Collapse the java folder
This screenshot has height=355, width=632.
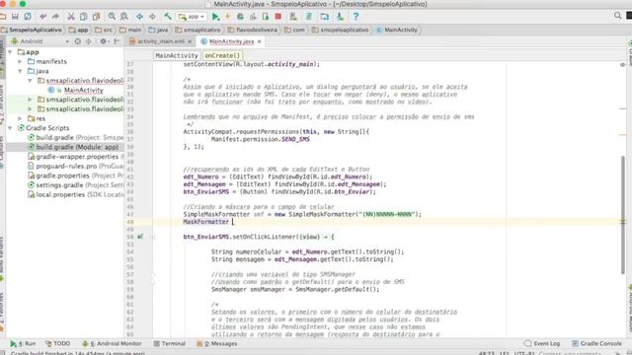coord(20,71)
